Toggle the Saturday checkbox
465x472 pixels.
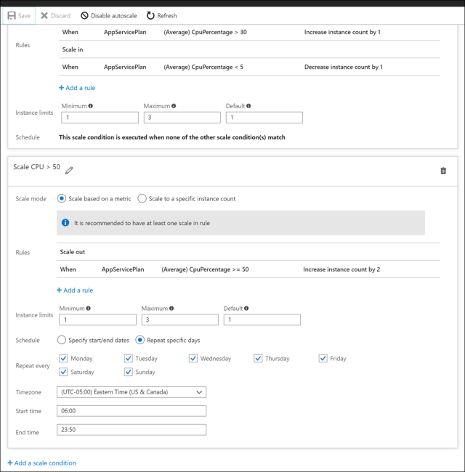click(x=63, y=372)
